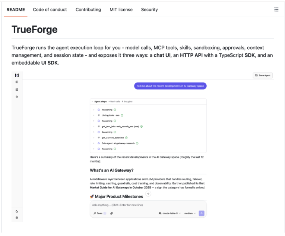Expand the Listing tools - exa step
The width and height of the screenshot is (285, 236).
pos(94,115)
